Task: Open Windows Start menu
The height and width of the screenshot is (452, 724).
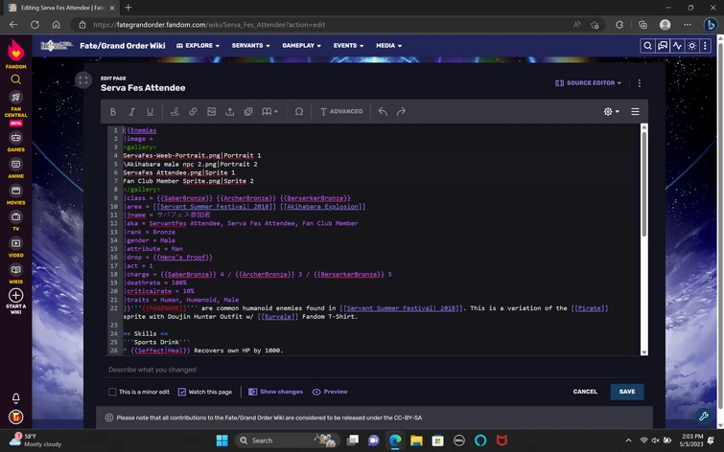Action: [222, 441]
